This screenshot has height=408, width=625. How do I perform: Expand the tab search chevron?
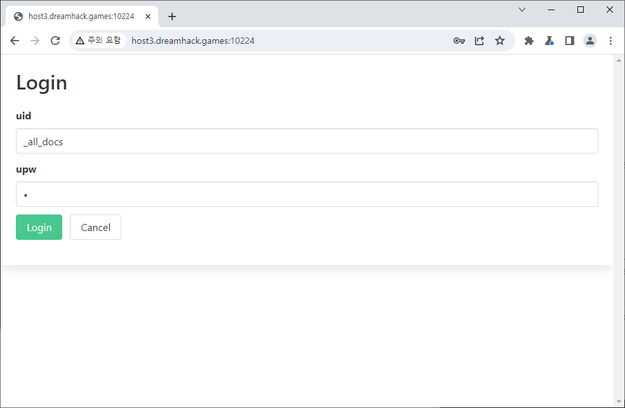522,10
